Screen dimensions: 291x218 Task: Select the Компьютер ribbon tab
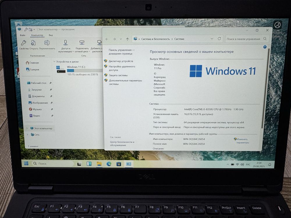pos(37,35)
